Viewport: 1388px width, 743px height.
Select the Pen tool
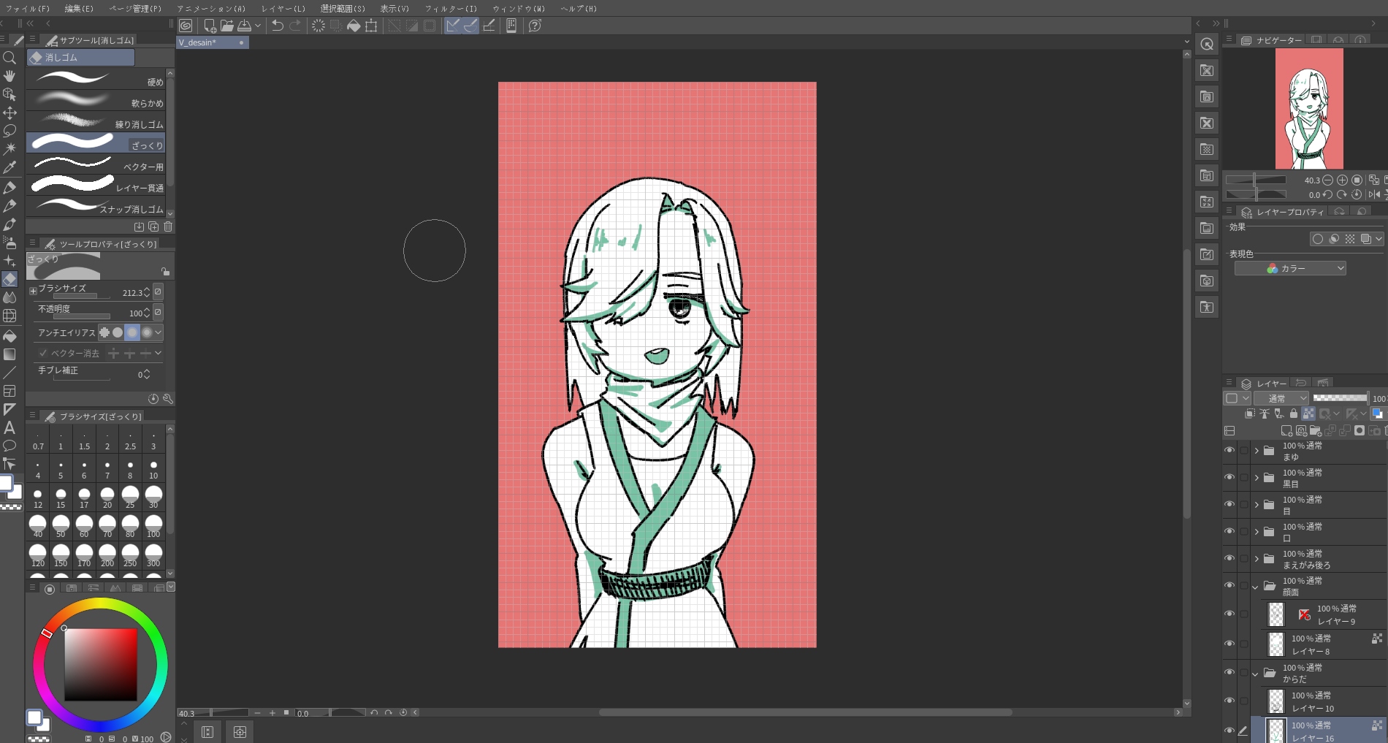[x=10, y=186]
